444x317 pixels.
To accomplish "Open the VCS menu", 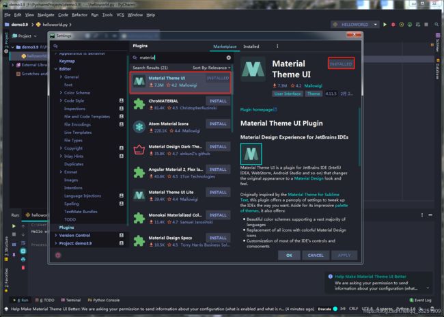I will (x=120, y=15).
